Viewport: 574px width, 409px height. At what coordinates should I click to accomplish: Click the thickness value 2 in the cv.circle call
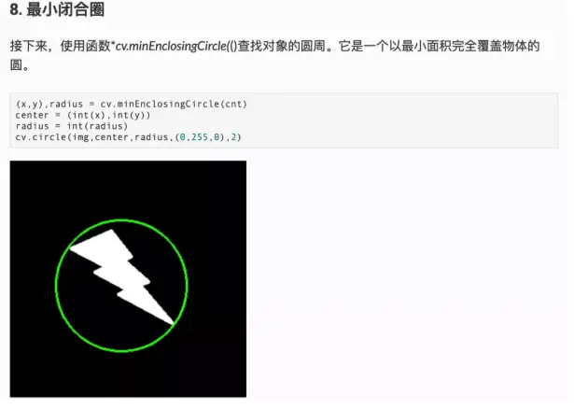pos(233,137)
